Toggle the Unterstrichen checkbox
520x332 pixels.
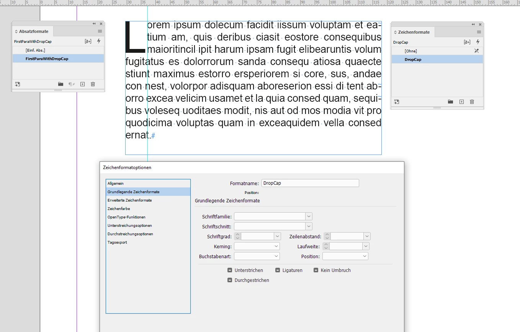pos(230,270)
